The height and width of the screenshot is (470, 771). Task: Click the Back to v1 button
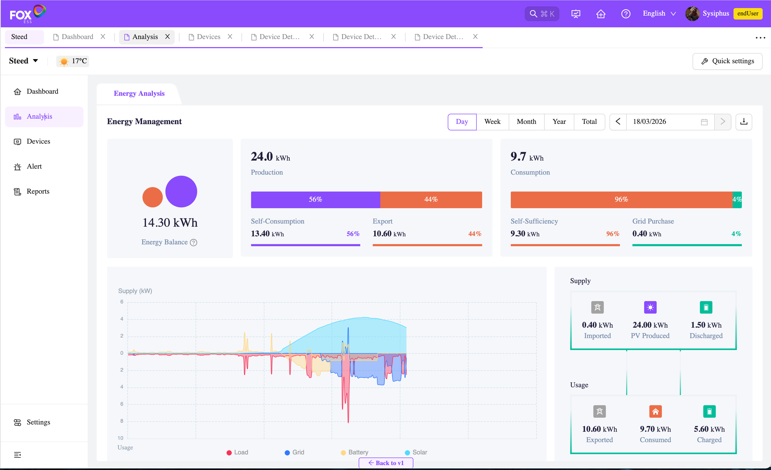point(386,463)
